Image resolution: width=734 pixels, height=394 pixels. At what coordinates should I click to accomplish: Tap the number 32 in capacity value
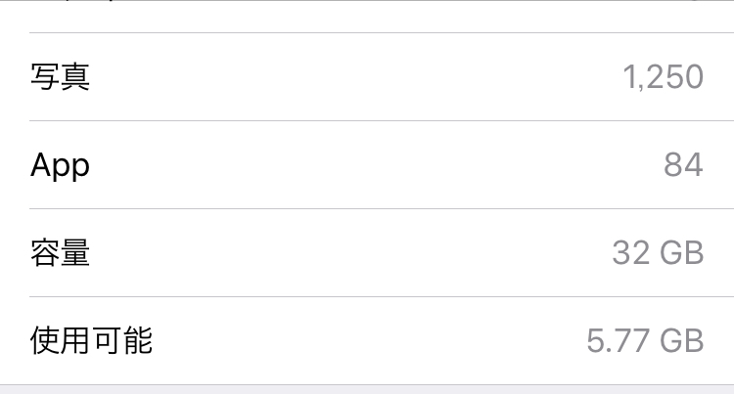[631, 253]
